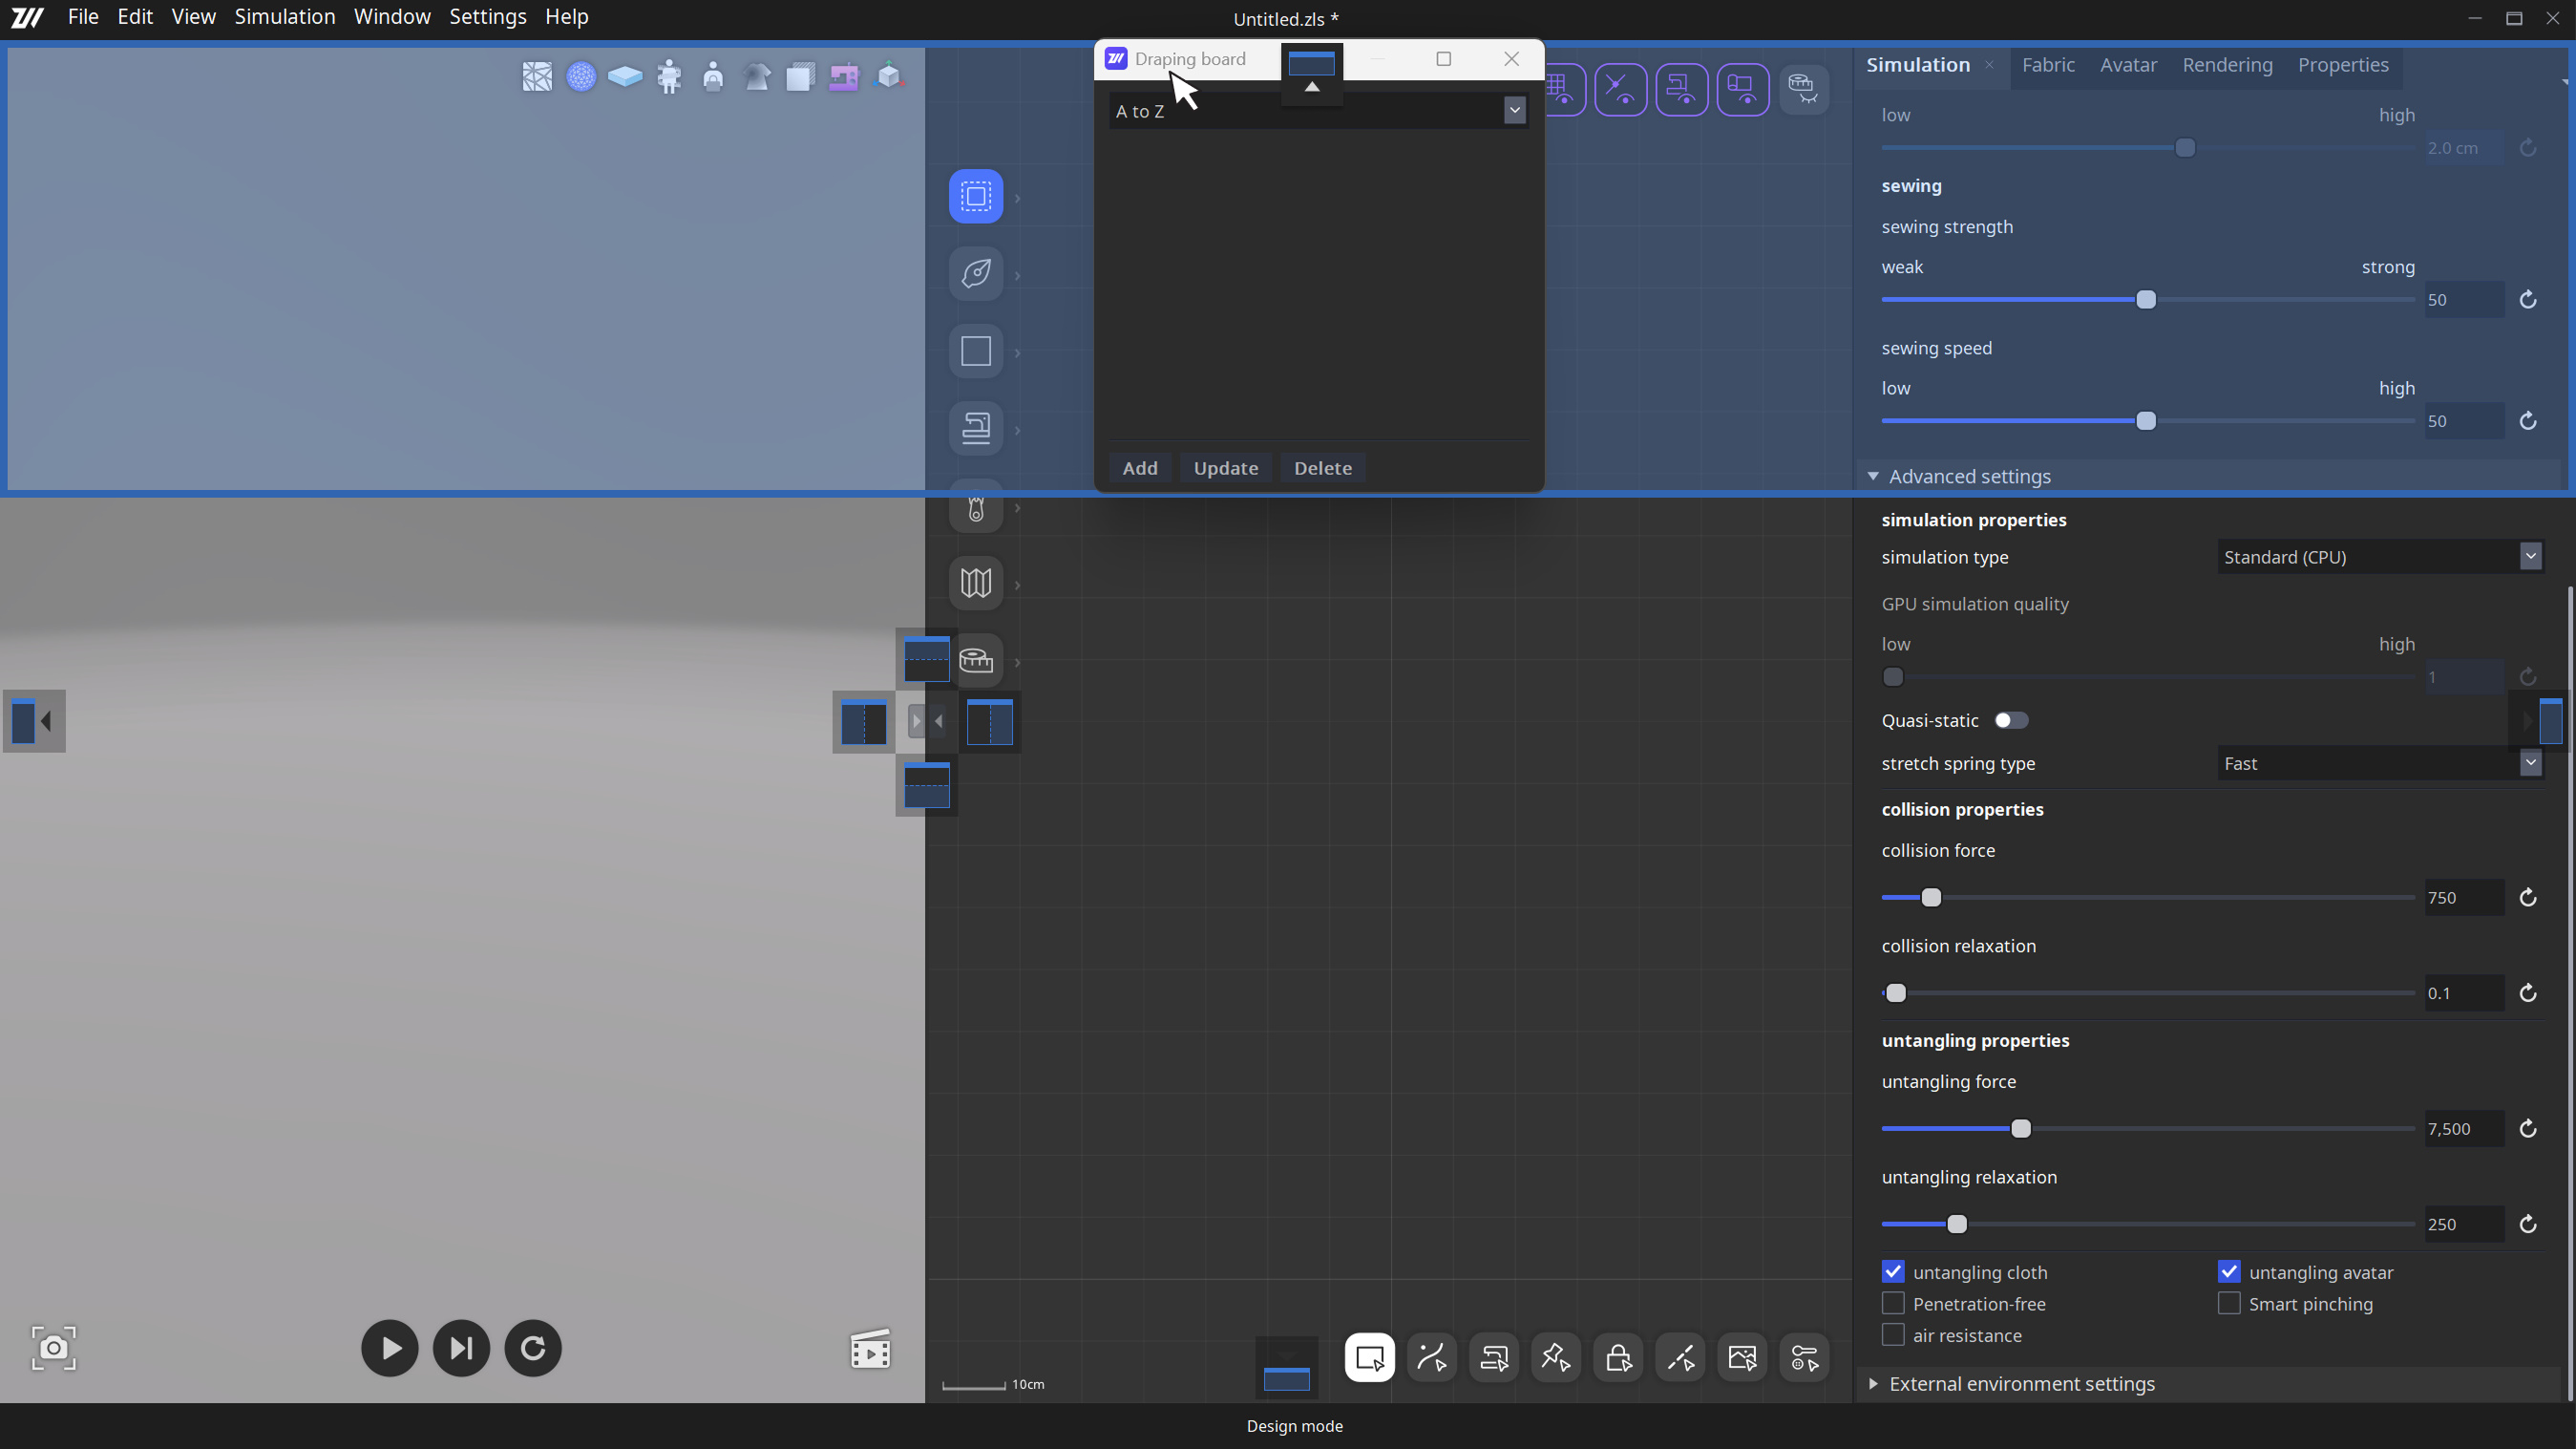Click Add in the Draping board window
The image size is (2576, 1449).
pos(1139,467)
